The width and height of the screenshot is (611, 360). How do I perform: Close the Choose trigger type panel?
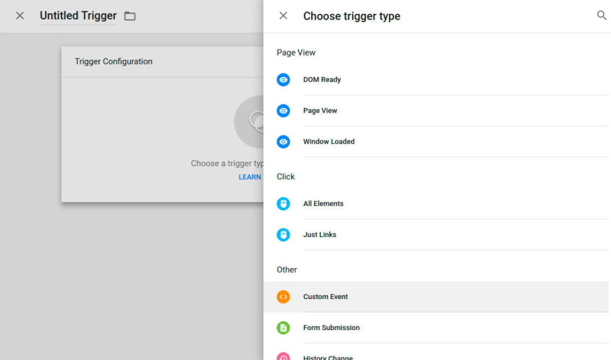(x=283, y=16)
